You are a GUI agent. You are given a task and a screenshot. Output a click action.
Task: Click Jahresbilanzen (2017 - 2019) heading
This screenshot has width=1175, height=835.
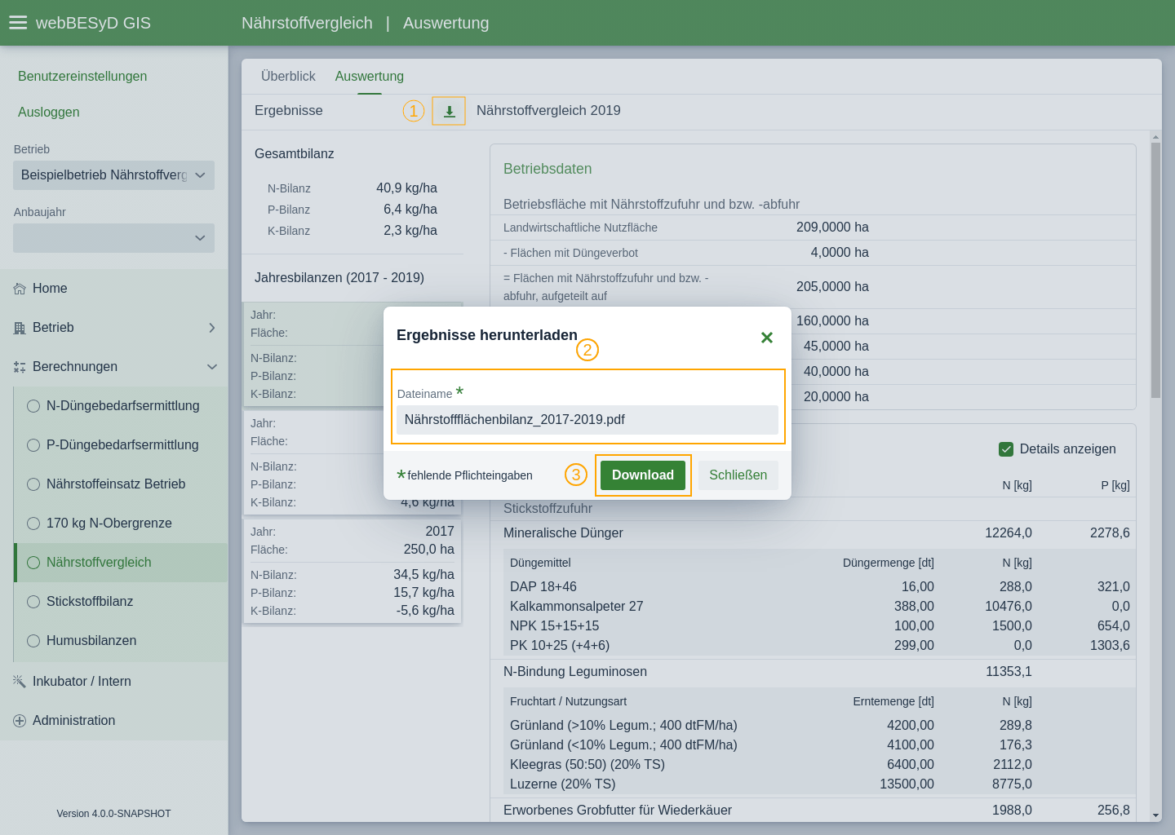pyautogui.click(x=339, y=278)
